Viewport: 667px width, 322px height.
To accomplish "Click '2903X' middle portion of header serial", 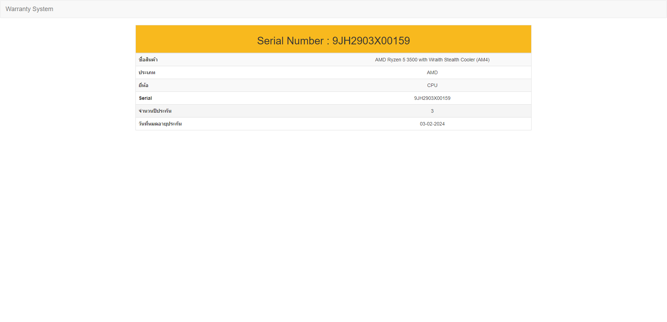I will 368,41.
